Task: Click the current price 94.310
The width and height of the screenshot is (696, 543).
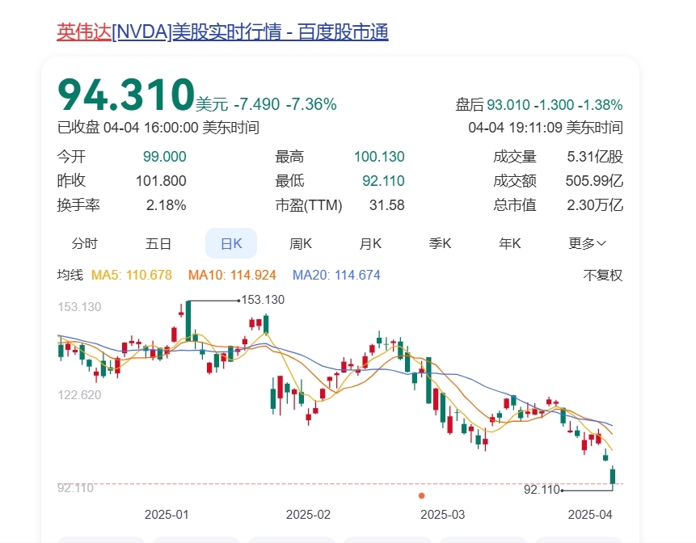Action: click(x=126, y=95)
